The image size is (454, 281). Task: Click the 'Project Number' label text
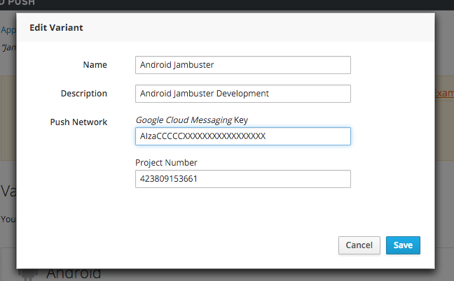(166, 163)
